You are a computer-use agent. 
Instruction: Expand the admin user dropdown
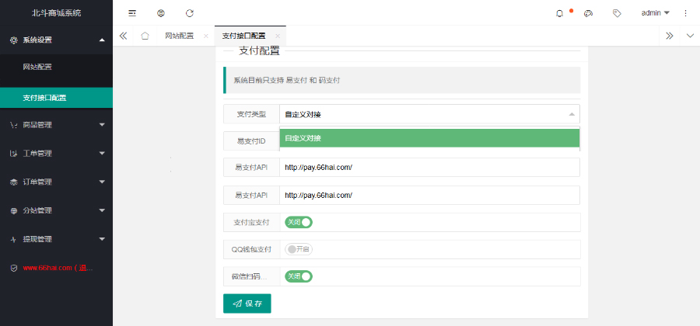click(655, 13)
